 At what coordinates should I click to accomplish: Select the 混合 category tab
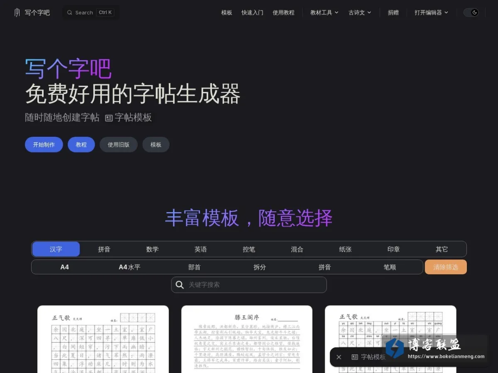297,249
